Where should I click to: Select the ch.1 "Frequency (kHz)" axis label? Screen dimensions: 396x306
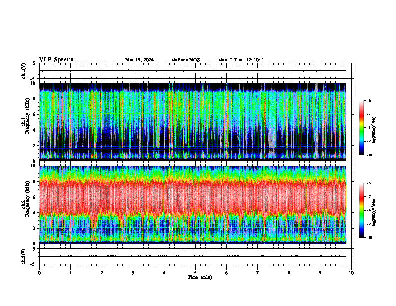(x=28, y=115)
